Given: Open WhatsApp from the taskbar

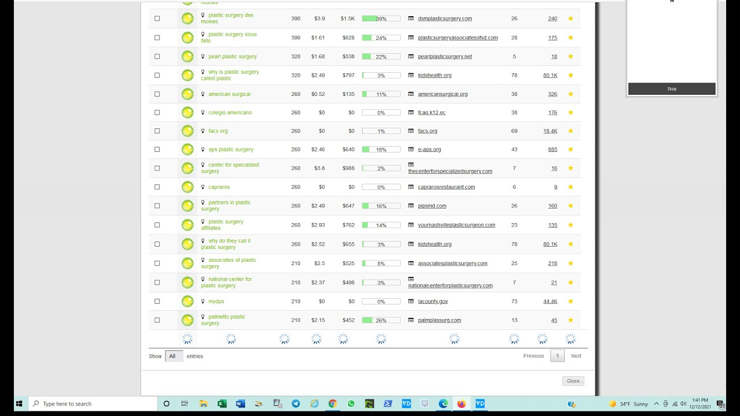Looking at the screenshot, I should 351,404.
